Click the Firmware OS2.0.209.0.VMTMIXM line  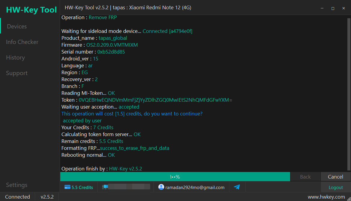(100, 45)
